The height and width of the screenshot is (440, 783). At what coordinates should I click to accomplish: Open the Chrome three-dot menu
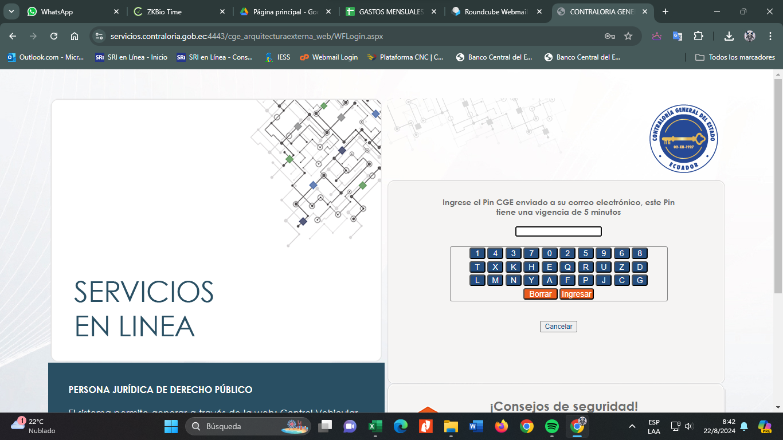pos(770,36)
